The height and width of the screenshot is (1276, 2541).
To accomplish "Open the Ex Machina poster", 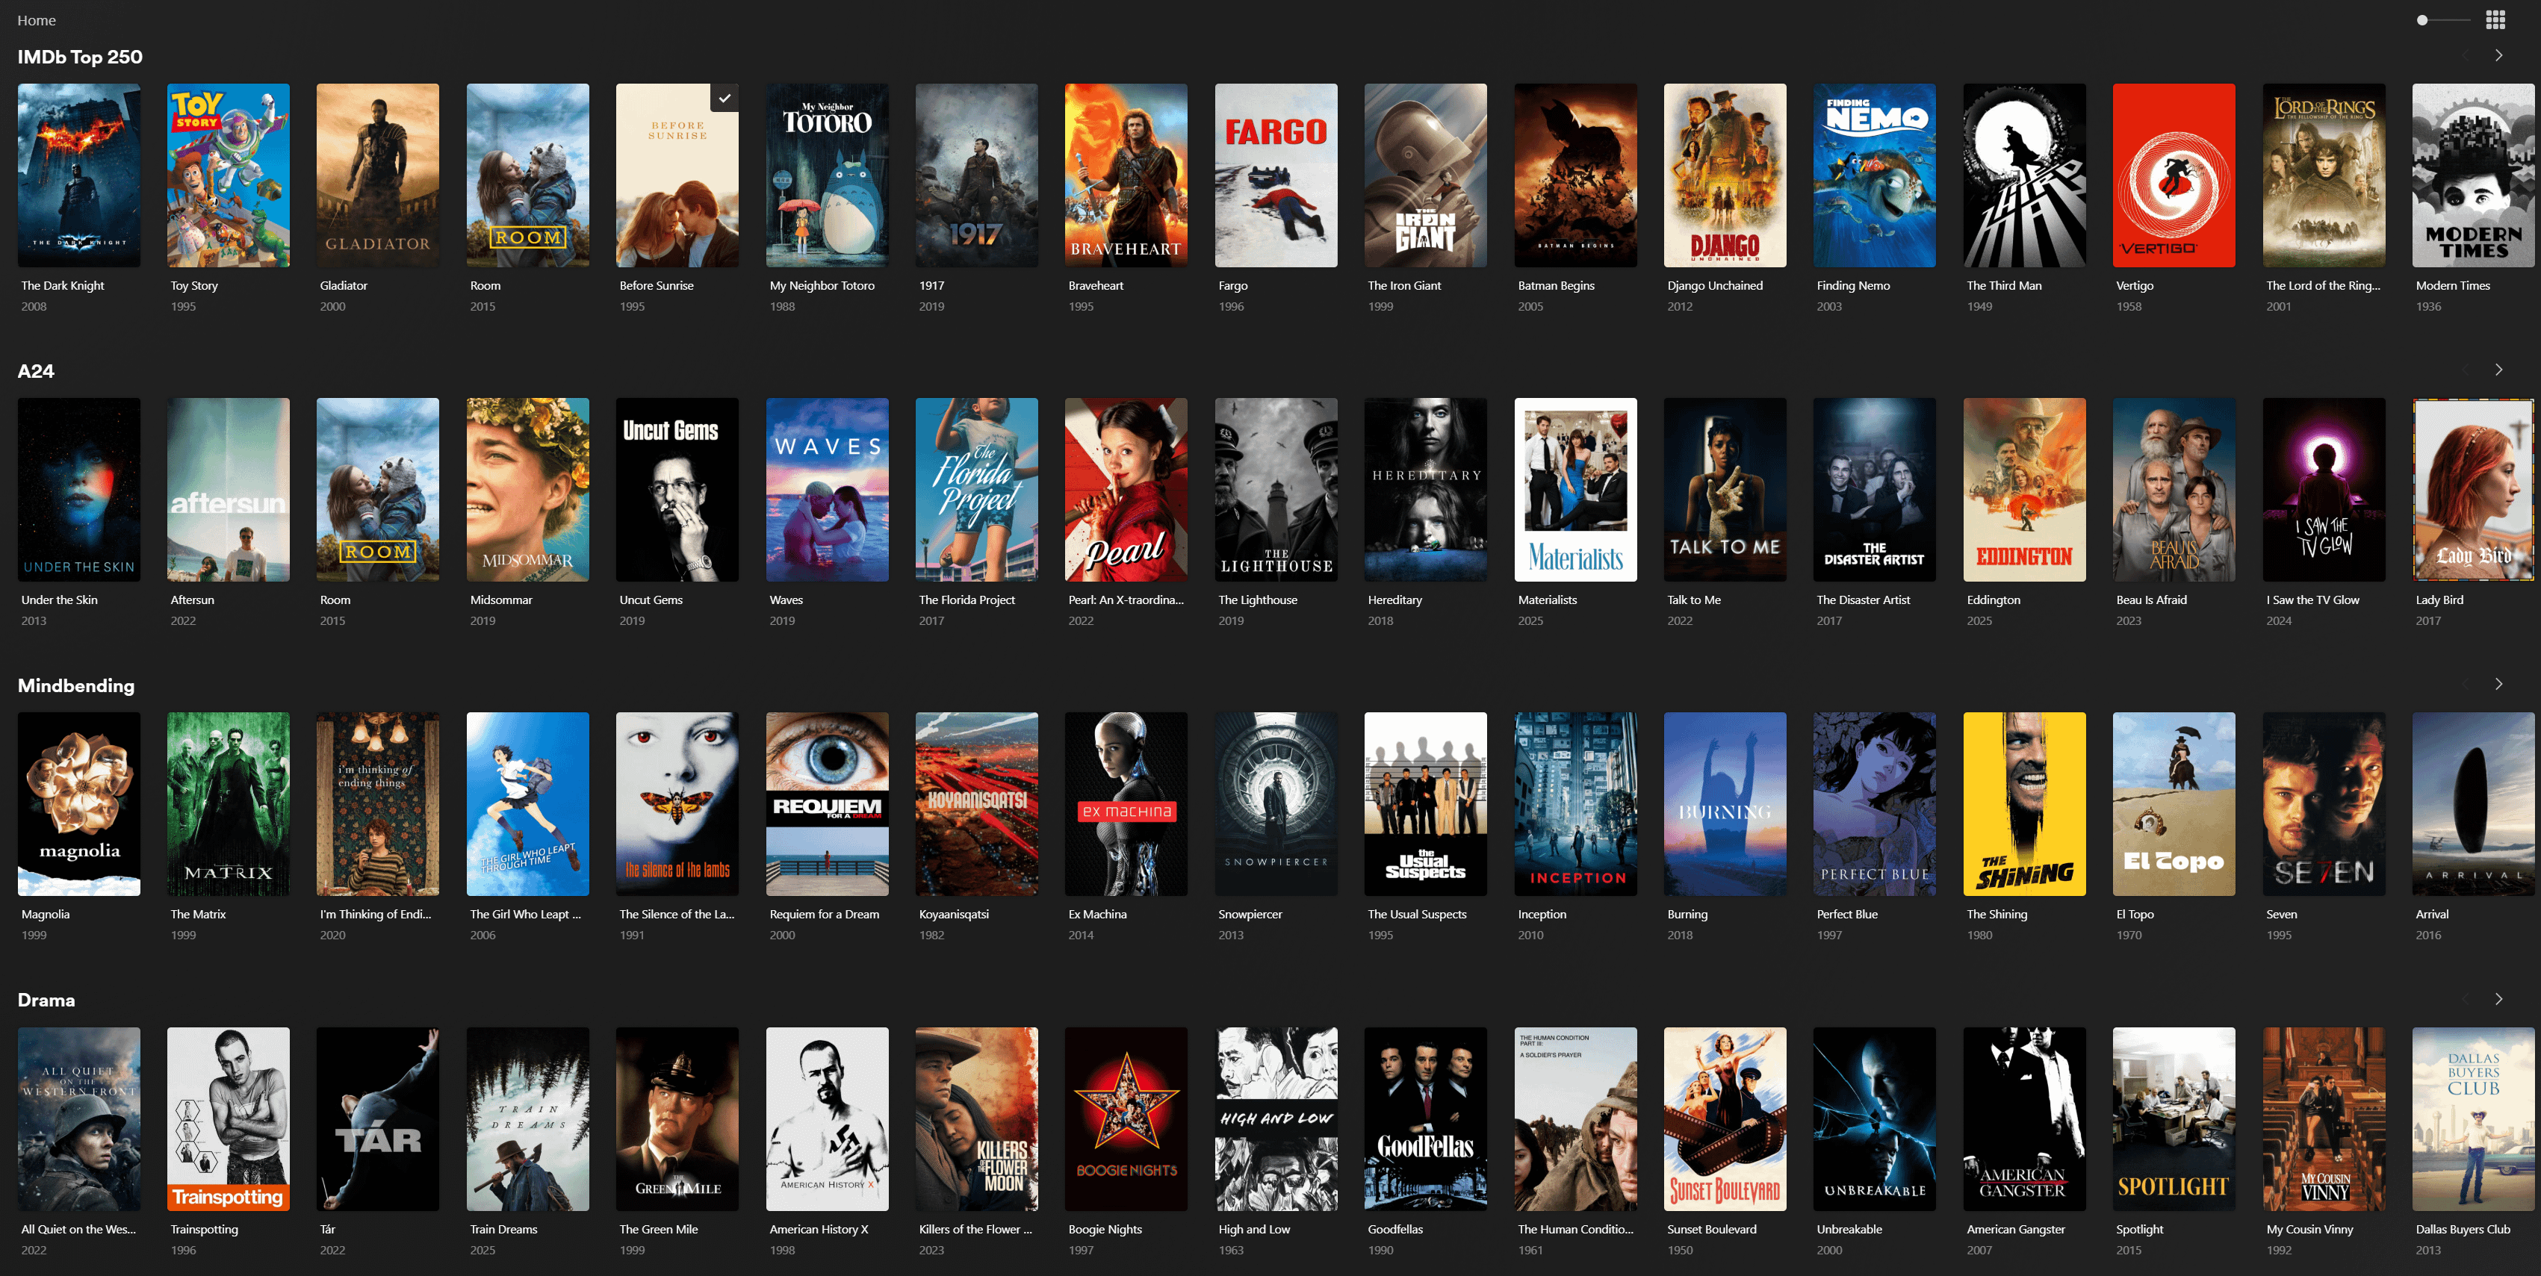I will coord(1126,805).
